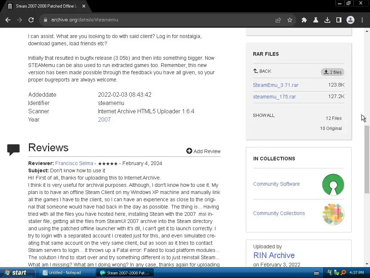The height and width of the screenshot is (278, 370).
Task: Click the Community Collections colorful thumbnail
Action: click(333, 214)
